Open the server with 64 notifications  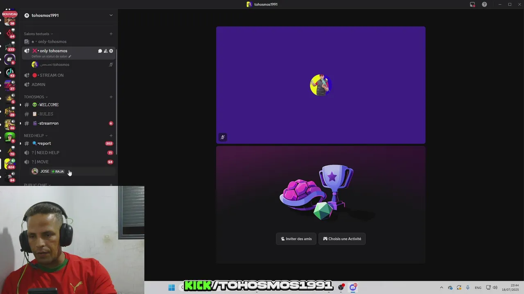[10, 33]
